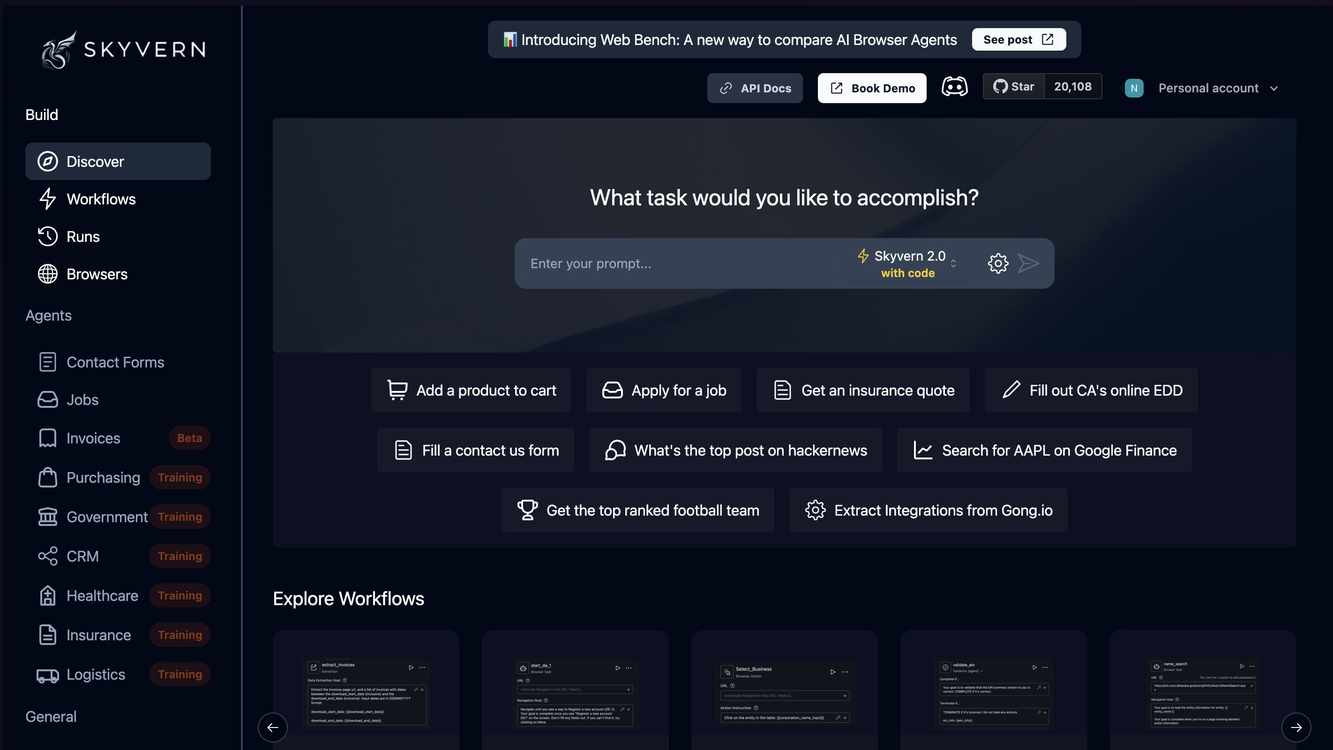Select the Contact Forms agent
This screenshot has height=750, width=1333.
pyautogui.click(x=115, y=362)
